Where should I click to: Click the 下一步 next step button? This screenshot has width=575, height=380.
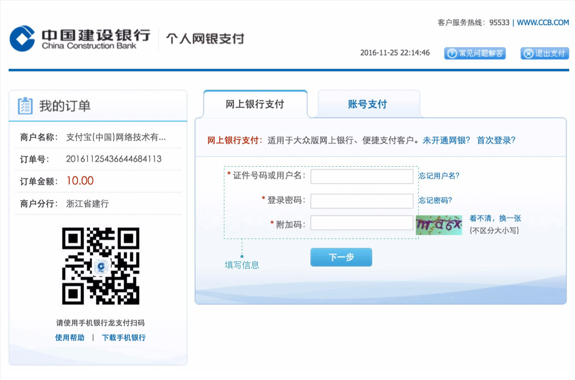click(x=341, y=257)
